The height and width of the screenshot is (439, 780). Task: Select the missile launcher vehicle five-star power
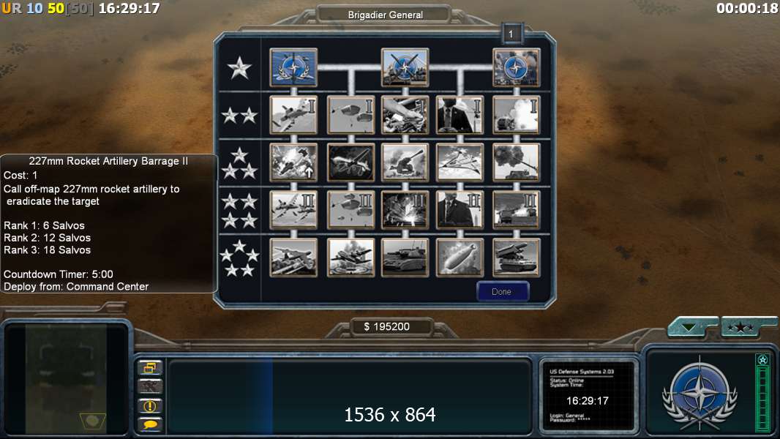[x=517, y=258]
